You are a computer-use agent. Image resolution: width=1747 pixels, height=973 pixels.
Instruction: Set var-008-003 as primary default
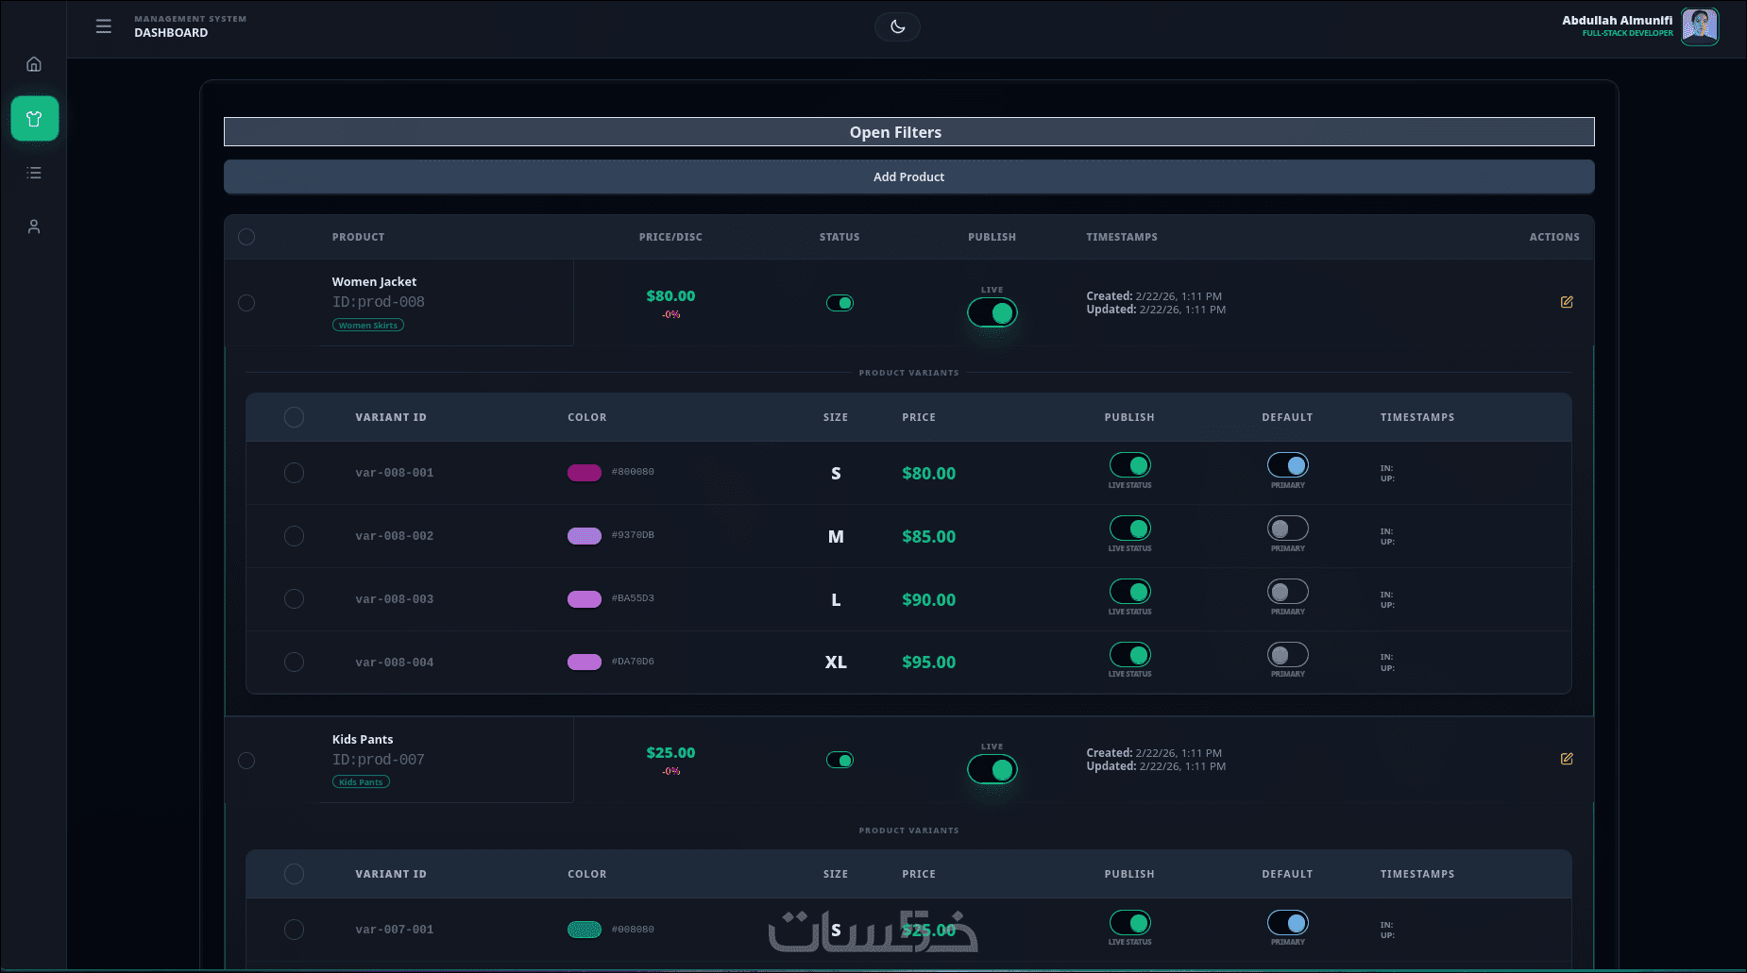click(1287, 592)
